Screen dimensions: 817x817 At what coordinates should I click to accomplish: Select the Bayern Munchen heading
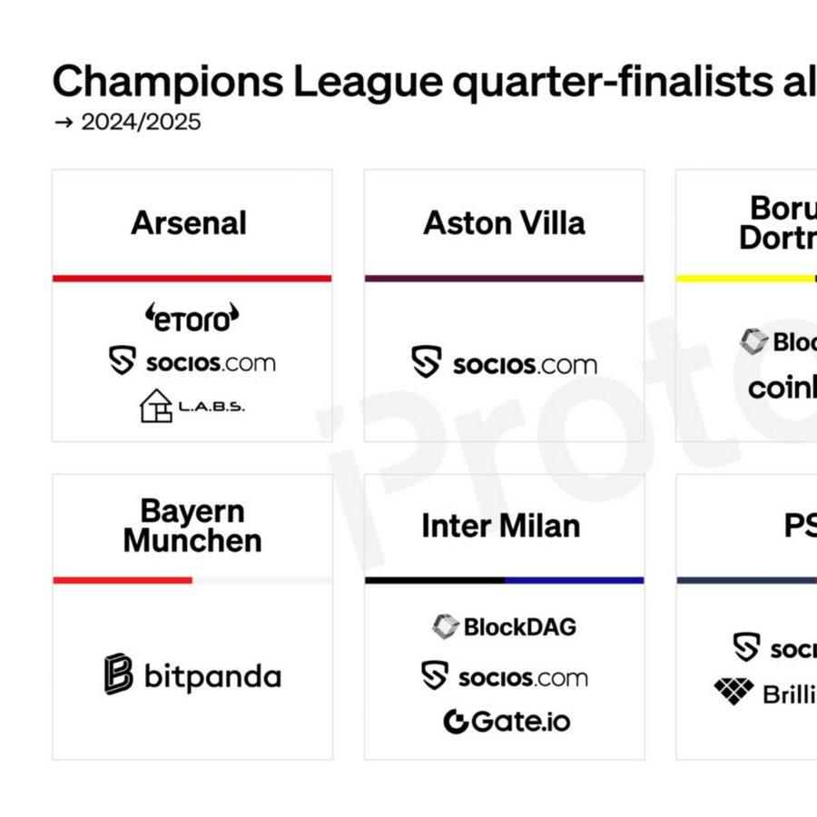[192, 527]
